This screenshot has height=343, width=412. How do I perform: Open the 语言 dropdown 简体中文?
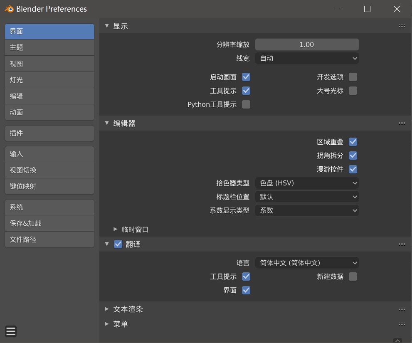click(307, 263)
